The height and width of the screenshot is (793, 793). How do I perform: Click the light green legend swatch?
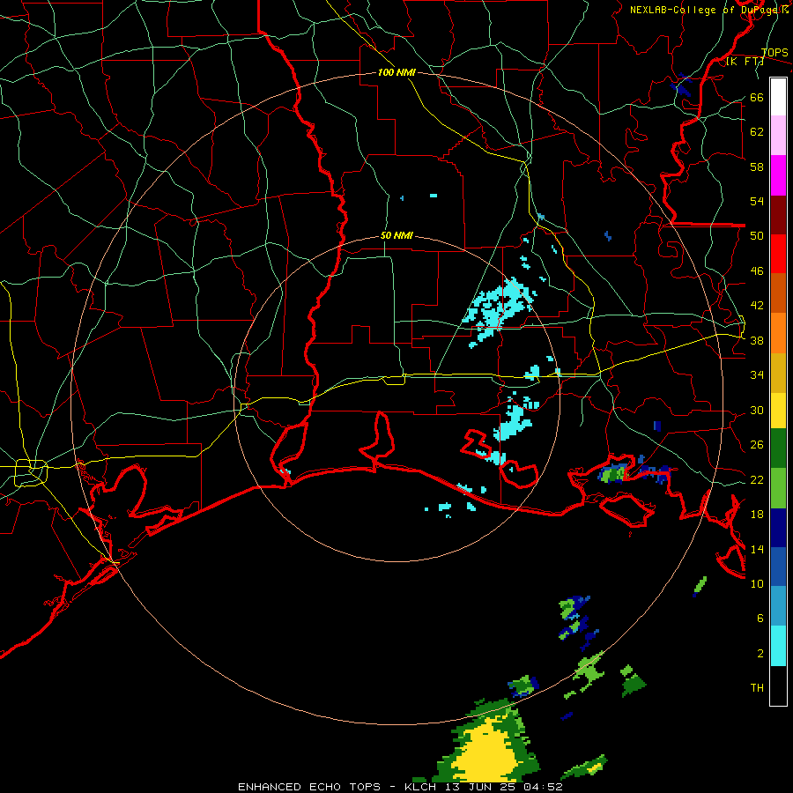[778, 488]
